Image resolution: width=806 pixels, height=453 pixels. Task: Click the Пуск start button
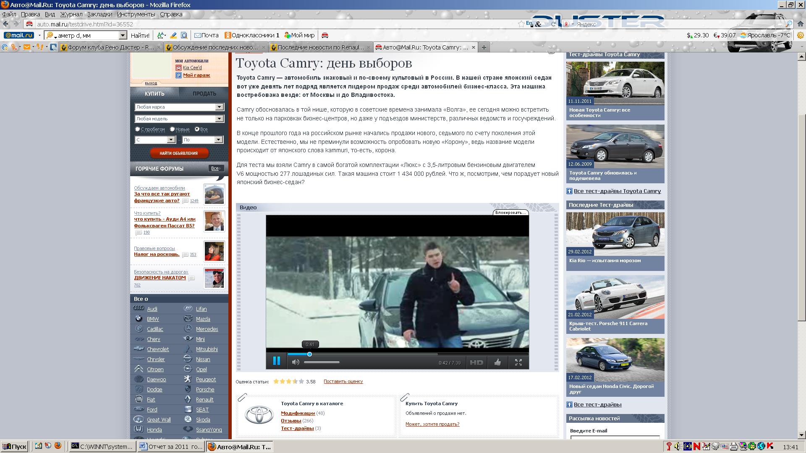(x=15, y=447)
